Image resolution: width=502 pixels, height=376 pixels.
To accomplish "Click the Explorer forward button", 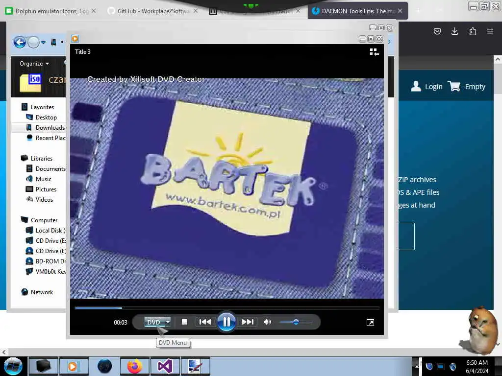I will [x=34, y=42].
